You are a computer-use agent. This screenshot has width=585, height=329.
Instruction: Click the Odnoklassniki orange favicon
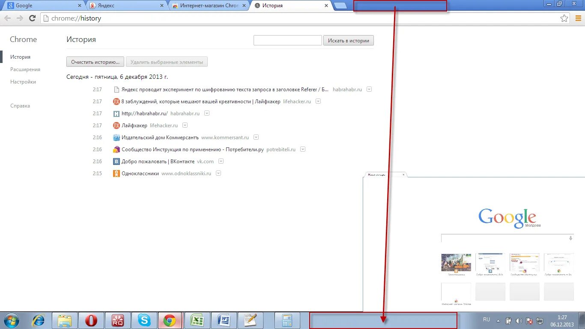pyautogui.click(x=116, y=173)
